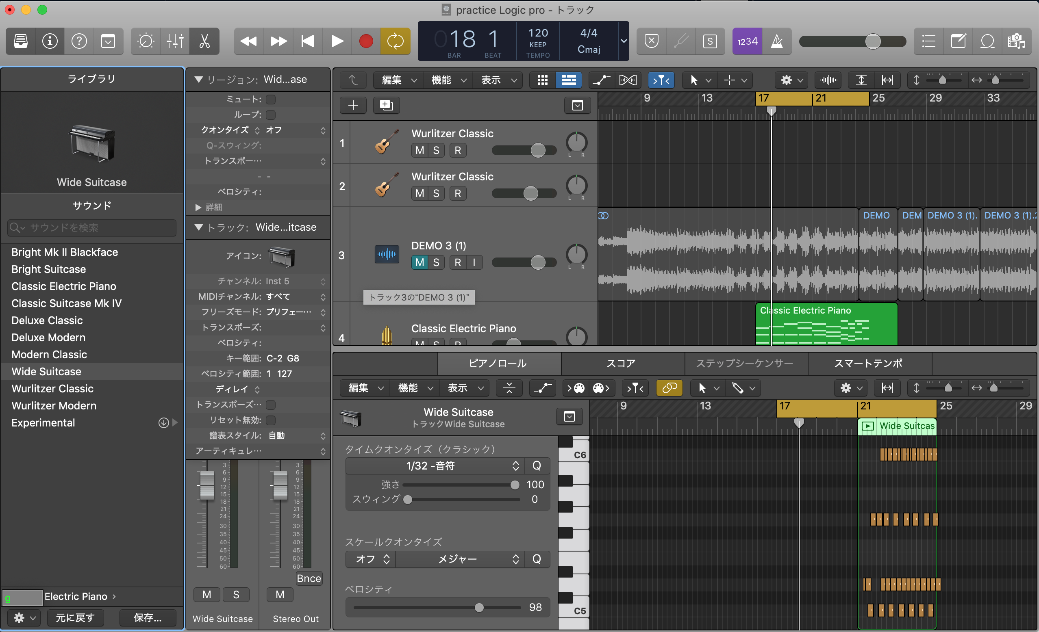Toggle Show Automation in Tracks area toolbar

click(x=601, y=80)
